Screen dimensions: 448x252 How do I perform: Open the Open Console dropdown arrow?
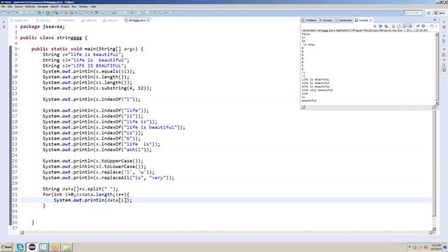coord(436,27)
